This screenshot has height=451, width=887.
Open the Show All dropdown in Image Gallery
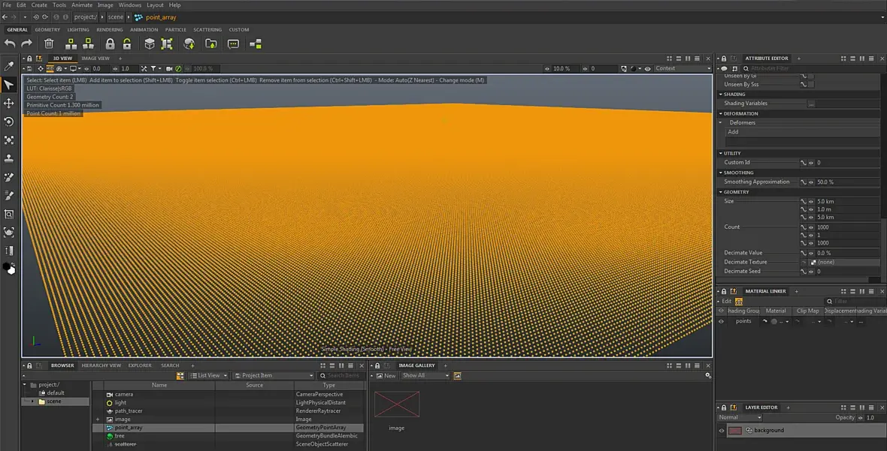pos(425,376)
